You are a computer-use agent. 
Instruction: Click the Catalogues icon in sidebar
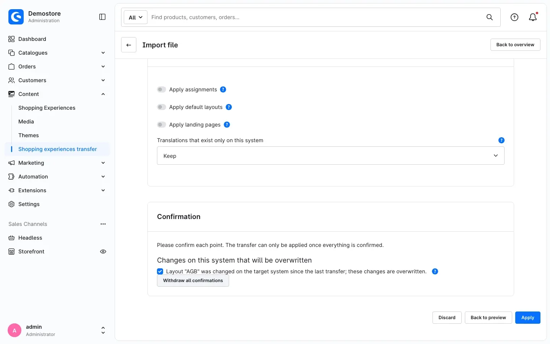coord(11,53)
